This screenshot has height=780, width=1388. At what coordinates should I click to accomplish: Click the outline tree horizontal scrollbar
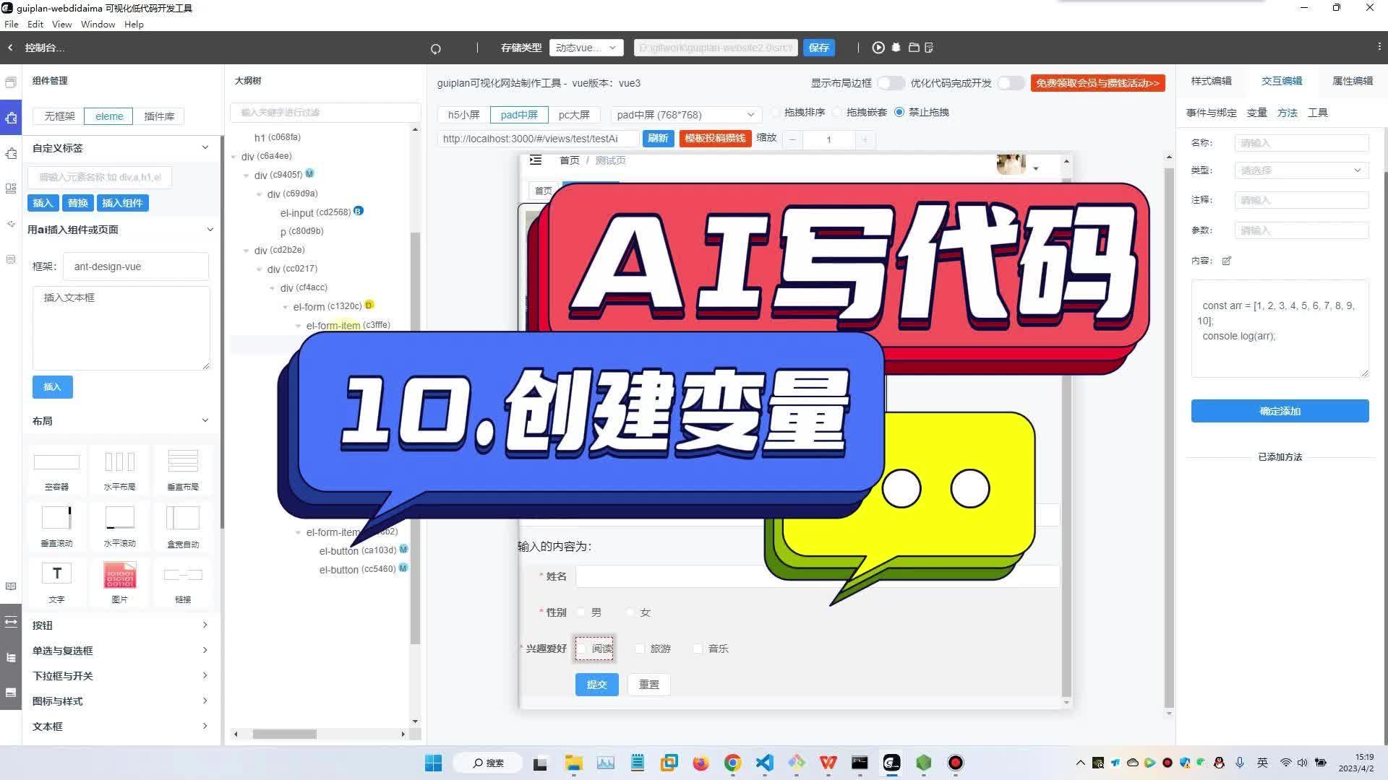coord(284,734)
